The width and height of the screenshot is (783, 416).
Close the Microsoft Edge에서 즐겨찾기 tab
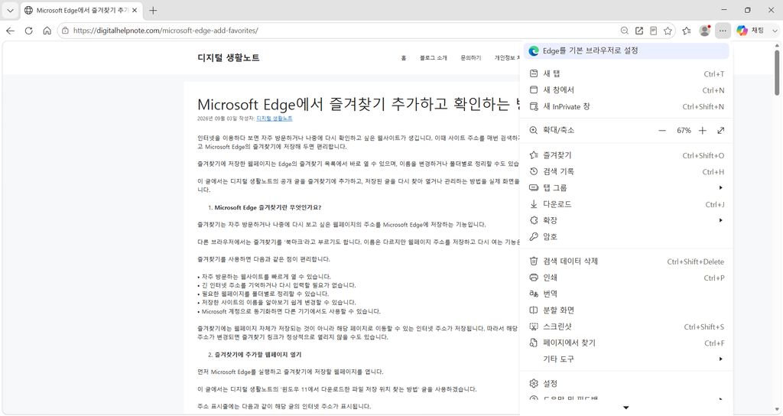coord(135,10)
